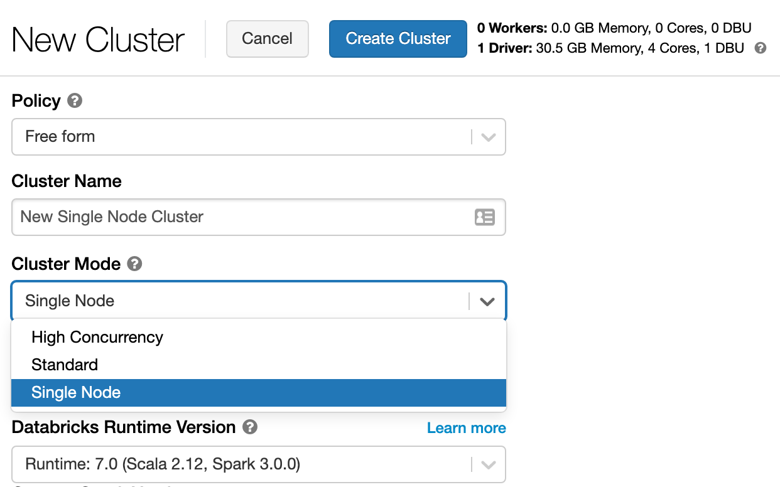This screenshot has width=780, height=487.
Task: Click the Cluster Mode box showing Single Node
Action: point(239,301)
